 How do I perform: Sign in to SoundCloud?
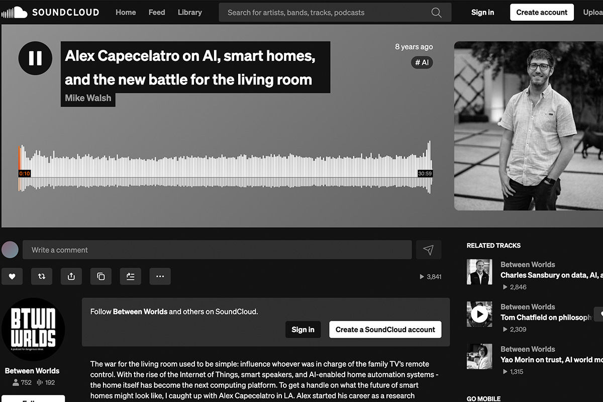click(482, 12)
